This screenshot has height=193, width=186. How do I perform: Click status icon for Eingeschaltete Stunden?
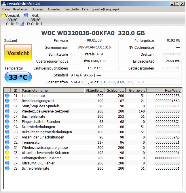pos(7,121)
